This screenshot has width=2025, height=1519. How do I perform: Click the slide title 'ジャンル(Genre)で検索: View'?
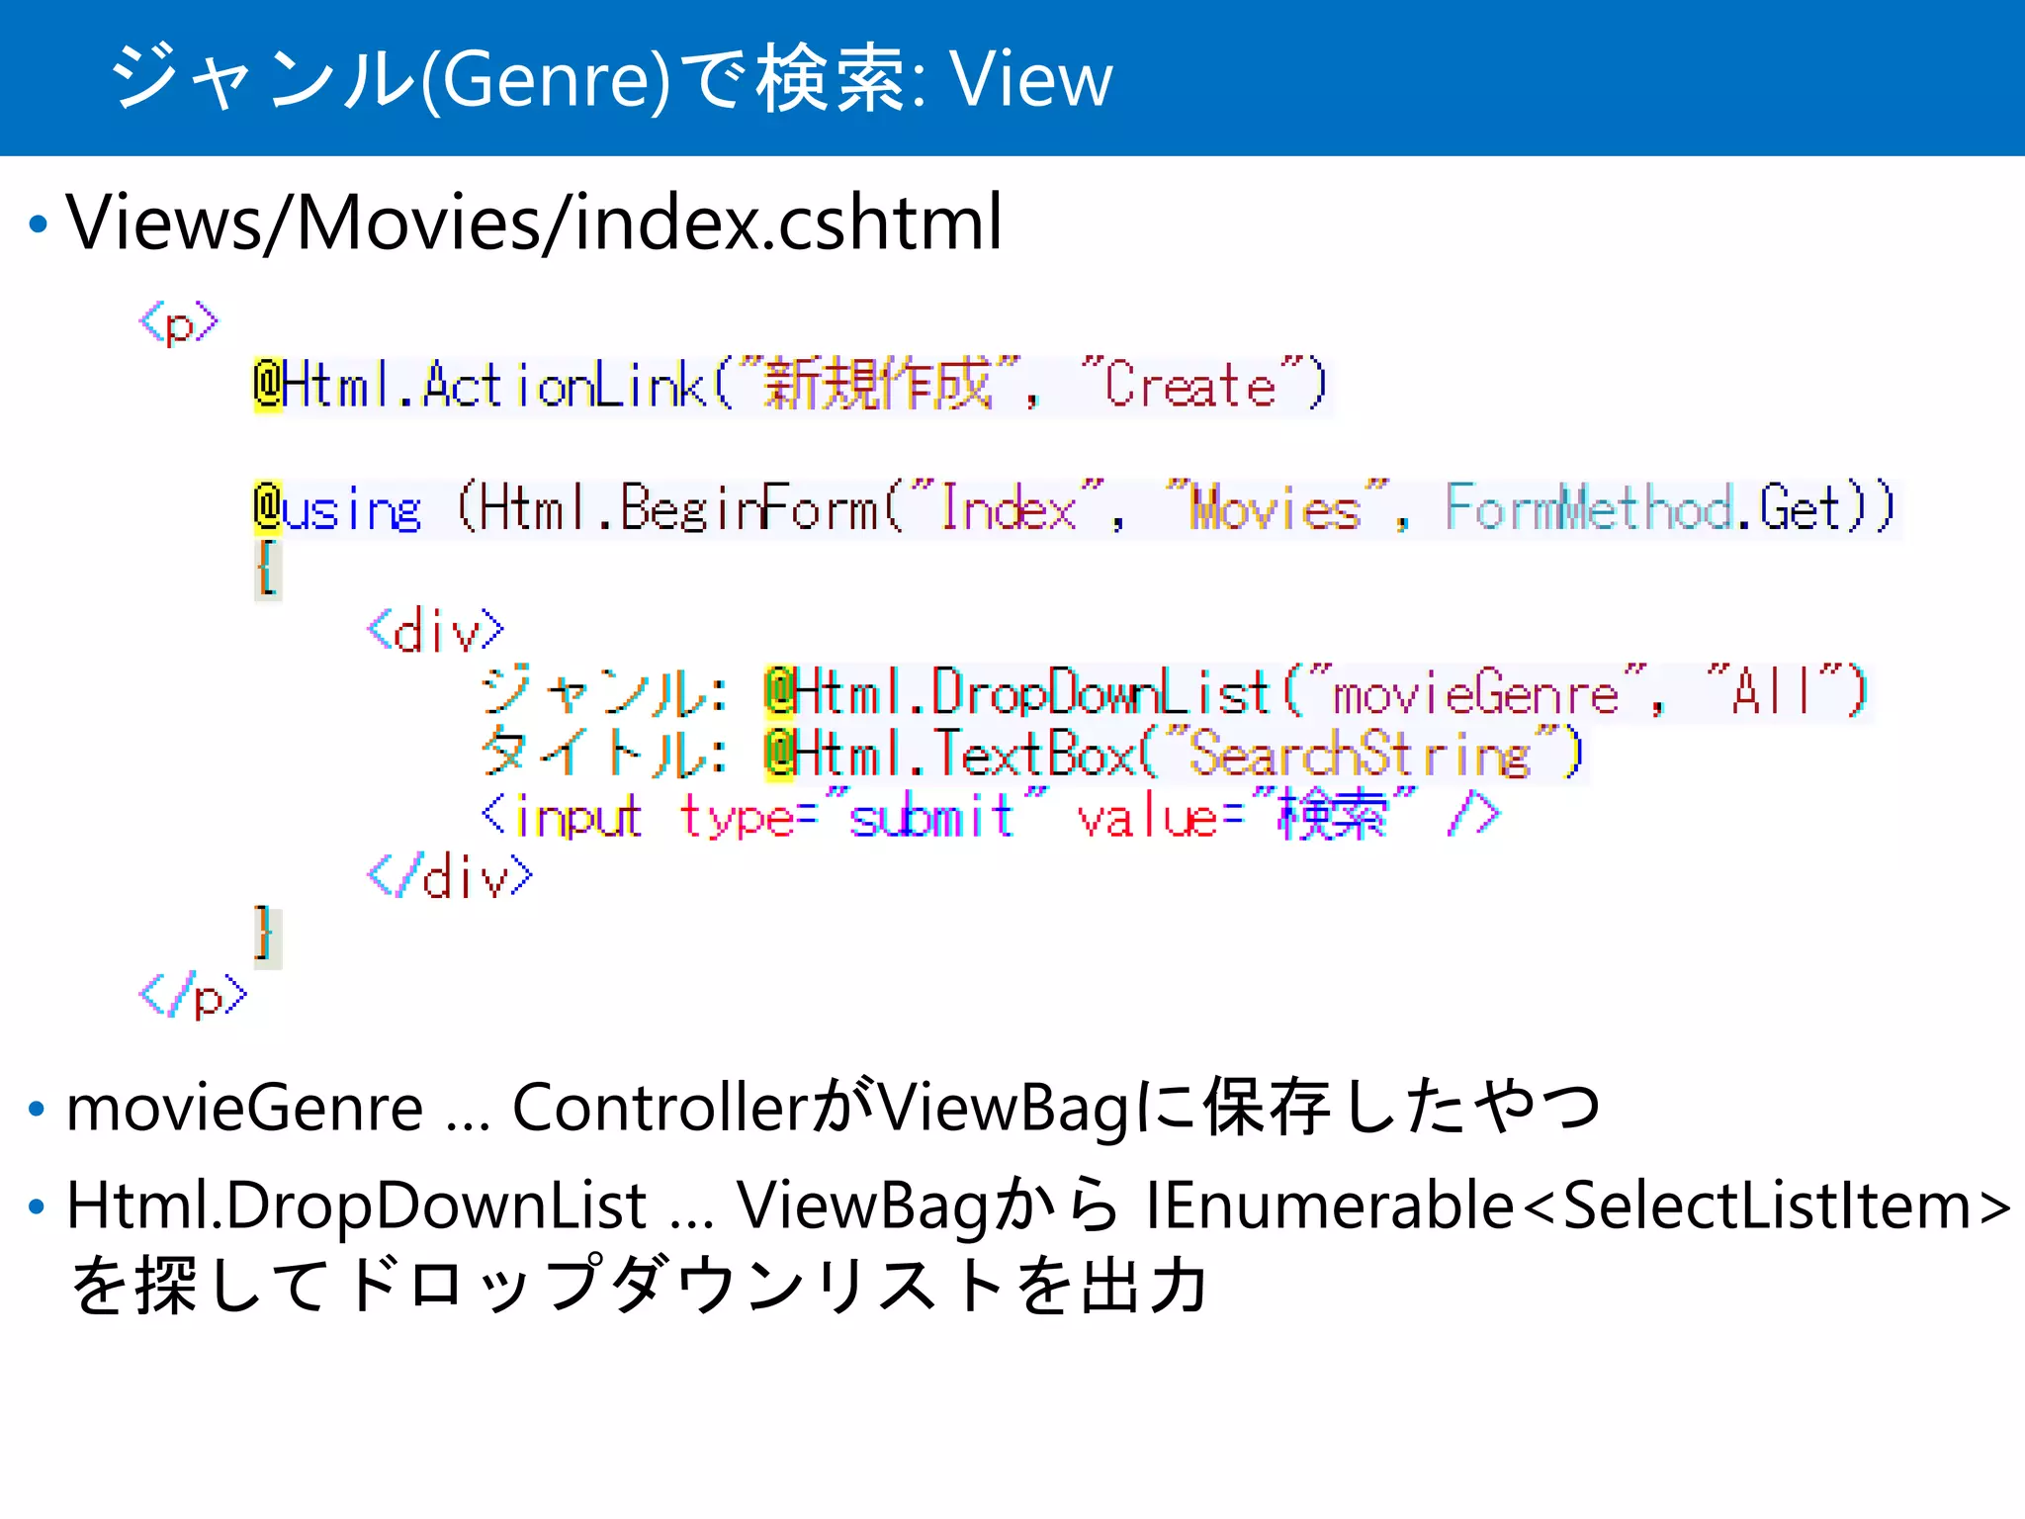(x=610, y=79)
